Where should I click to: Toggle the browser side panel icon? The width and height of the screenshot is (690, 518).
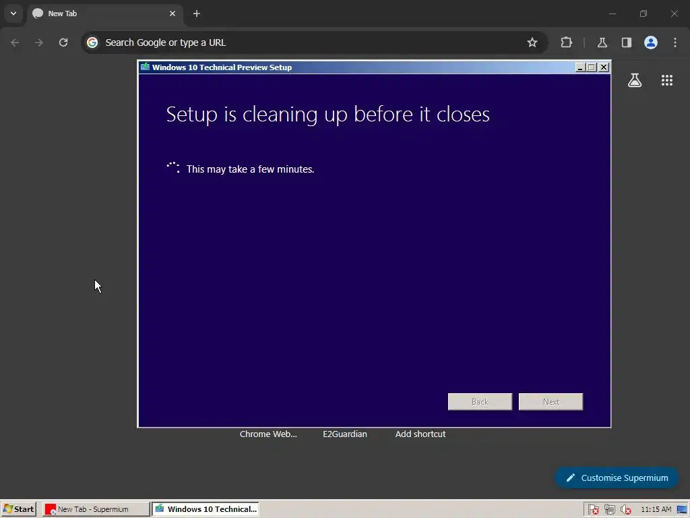coord(626,42)
